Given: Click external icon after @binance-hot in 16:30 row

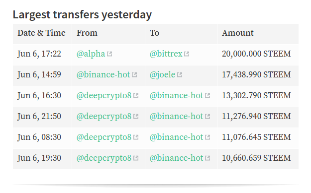Looking at the screenshot, I should click(x=207, y=96).
